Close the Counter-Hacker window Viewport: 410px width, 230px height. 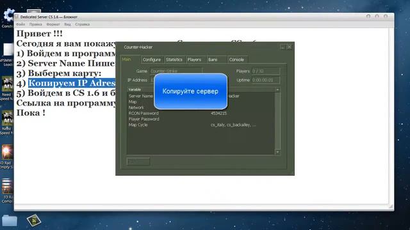point(290,47)
